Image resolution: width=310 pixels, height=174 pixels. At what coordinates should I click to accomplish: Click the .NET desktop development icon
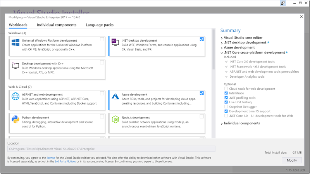[115, 42]
